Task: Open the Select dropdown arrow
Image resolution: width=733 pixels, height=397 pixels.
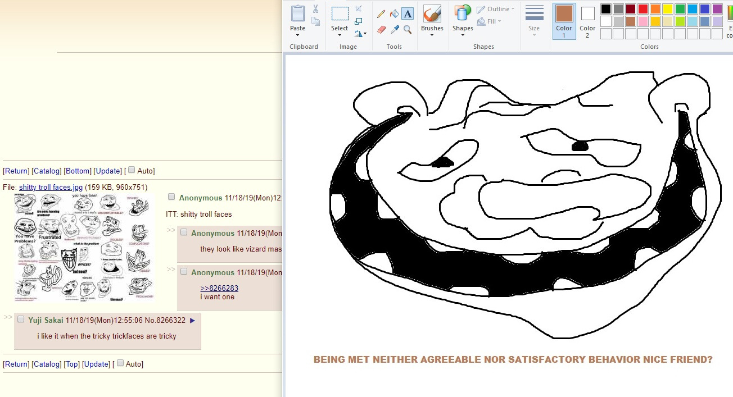Action: pos(340,36)
